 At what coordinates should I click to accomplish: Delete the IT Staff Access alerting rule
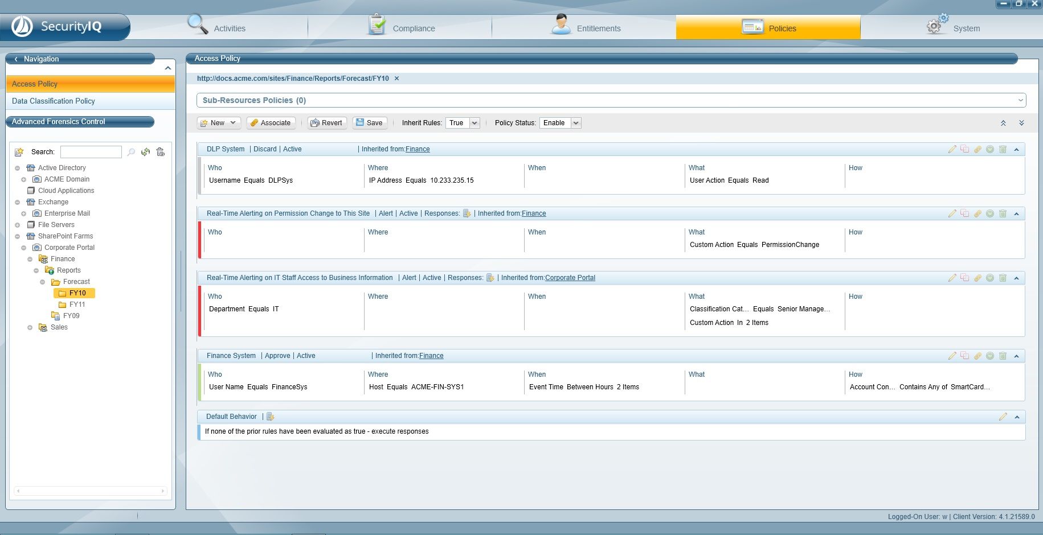pyautogui.click(x=1003, y=278)
